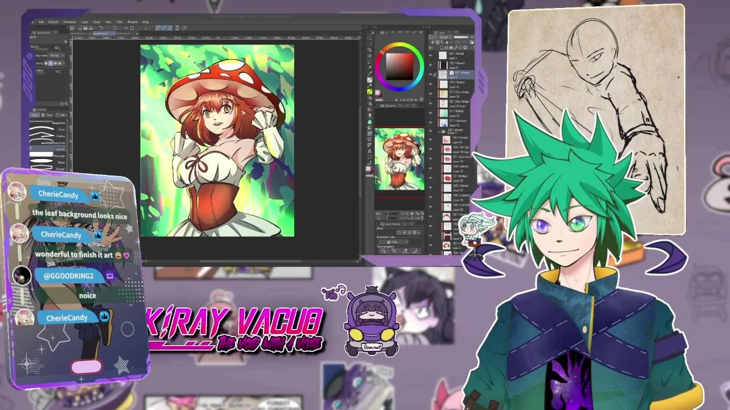
Task: Click main drawing color swatch
Action: click(x=377, y=92)
